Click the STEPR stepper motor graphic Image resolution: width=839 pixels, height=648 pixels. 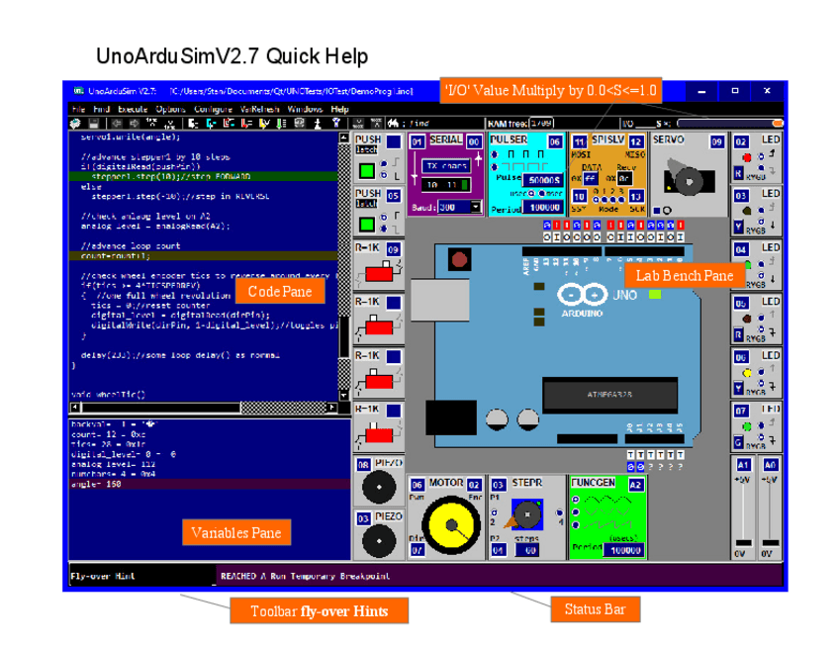527,515
